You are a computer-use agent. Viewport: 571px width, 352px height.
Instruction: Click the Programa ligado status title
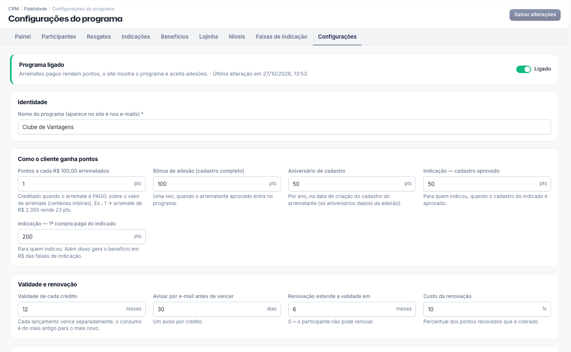coord(41,65)
